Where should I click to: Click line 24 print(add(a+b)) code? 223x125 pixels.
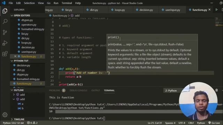[x=71, y=84]
